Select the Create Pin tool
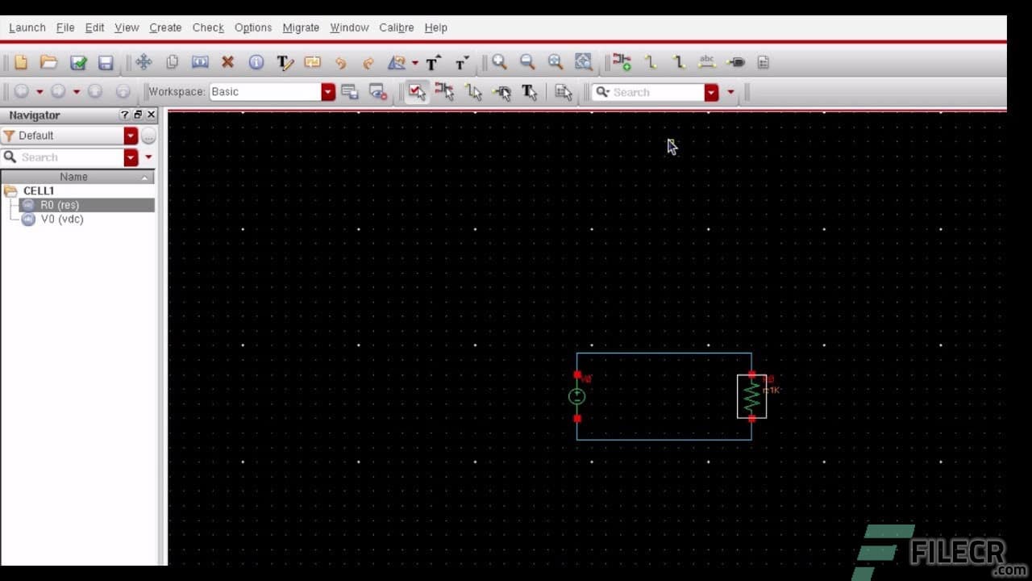1032x581 pixels. [x=735, y=62]
